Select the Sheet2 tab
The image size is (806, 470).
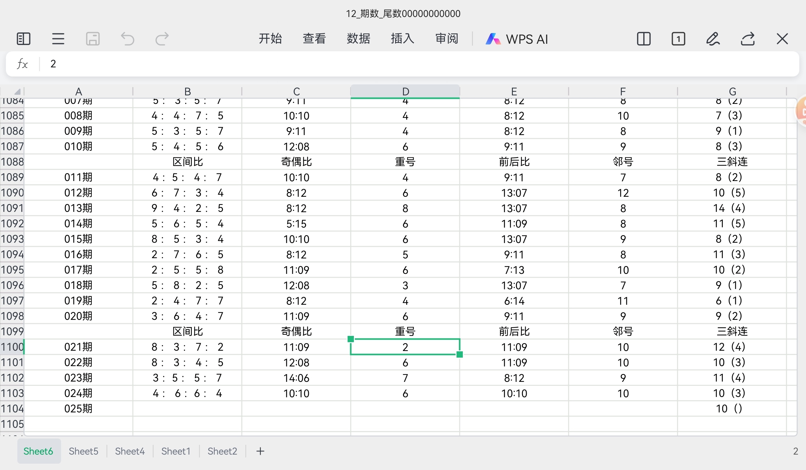(x=222, y=451)
